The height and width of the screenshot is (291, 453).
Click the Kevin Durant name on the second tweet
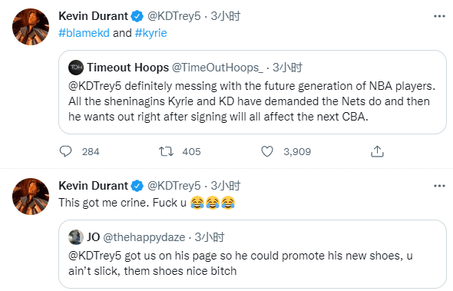[x=94, y=186]
